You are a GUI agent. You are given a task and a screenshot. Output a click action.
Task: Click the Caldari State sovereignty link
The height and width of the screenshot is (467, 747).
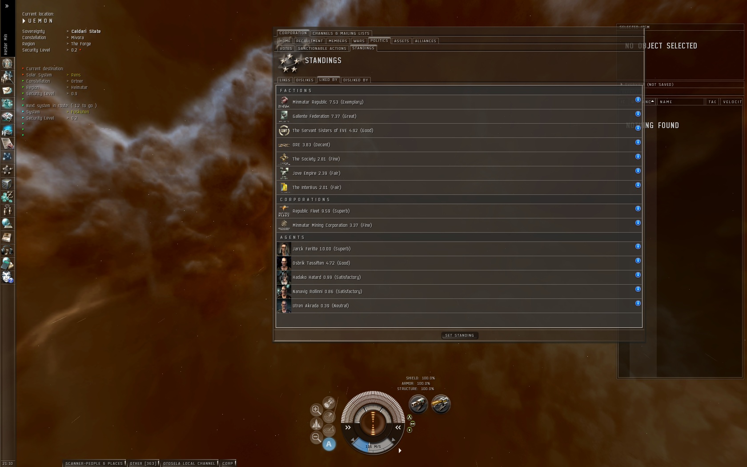(x=86, y=32)
